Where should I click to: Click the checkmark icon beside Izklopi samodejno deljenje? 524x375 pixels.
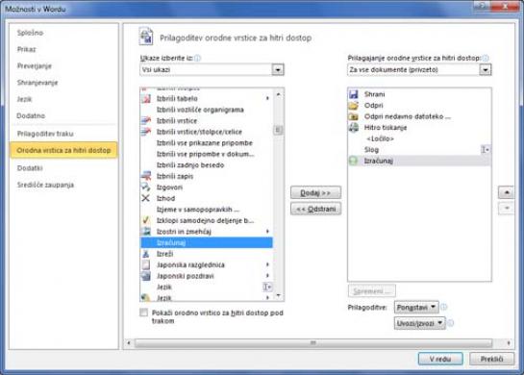coord(146,220)
